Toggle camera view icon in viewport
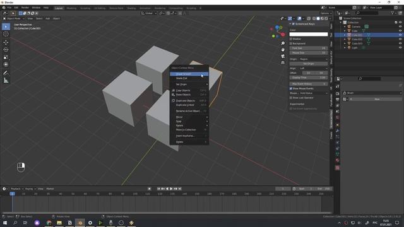This screenshot has height=227, width=404. 283,56
